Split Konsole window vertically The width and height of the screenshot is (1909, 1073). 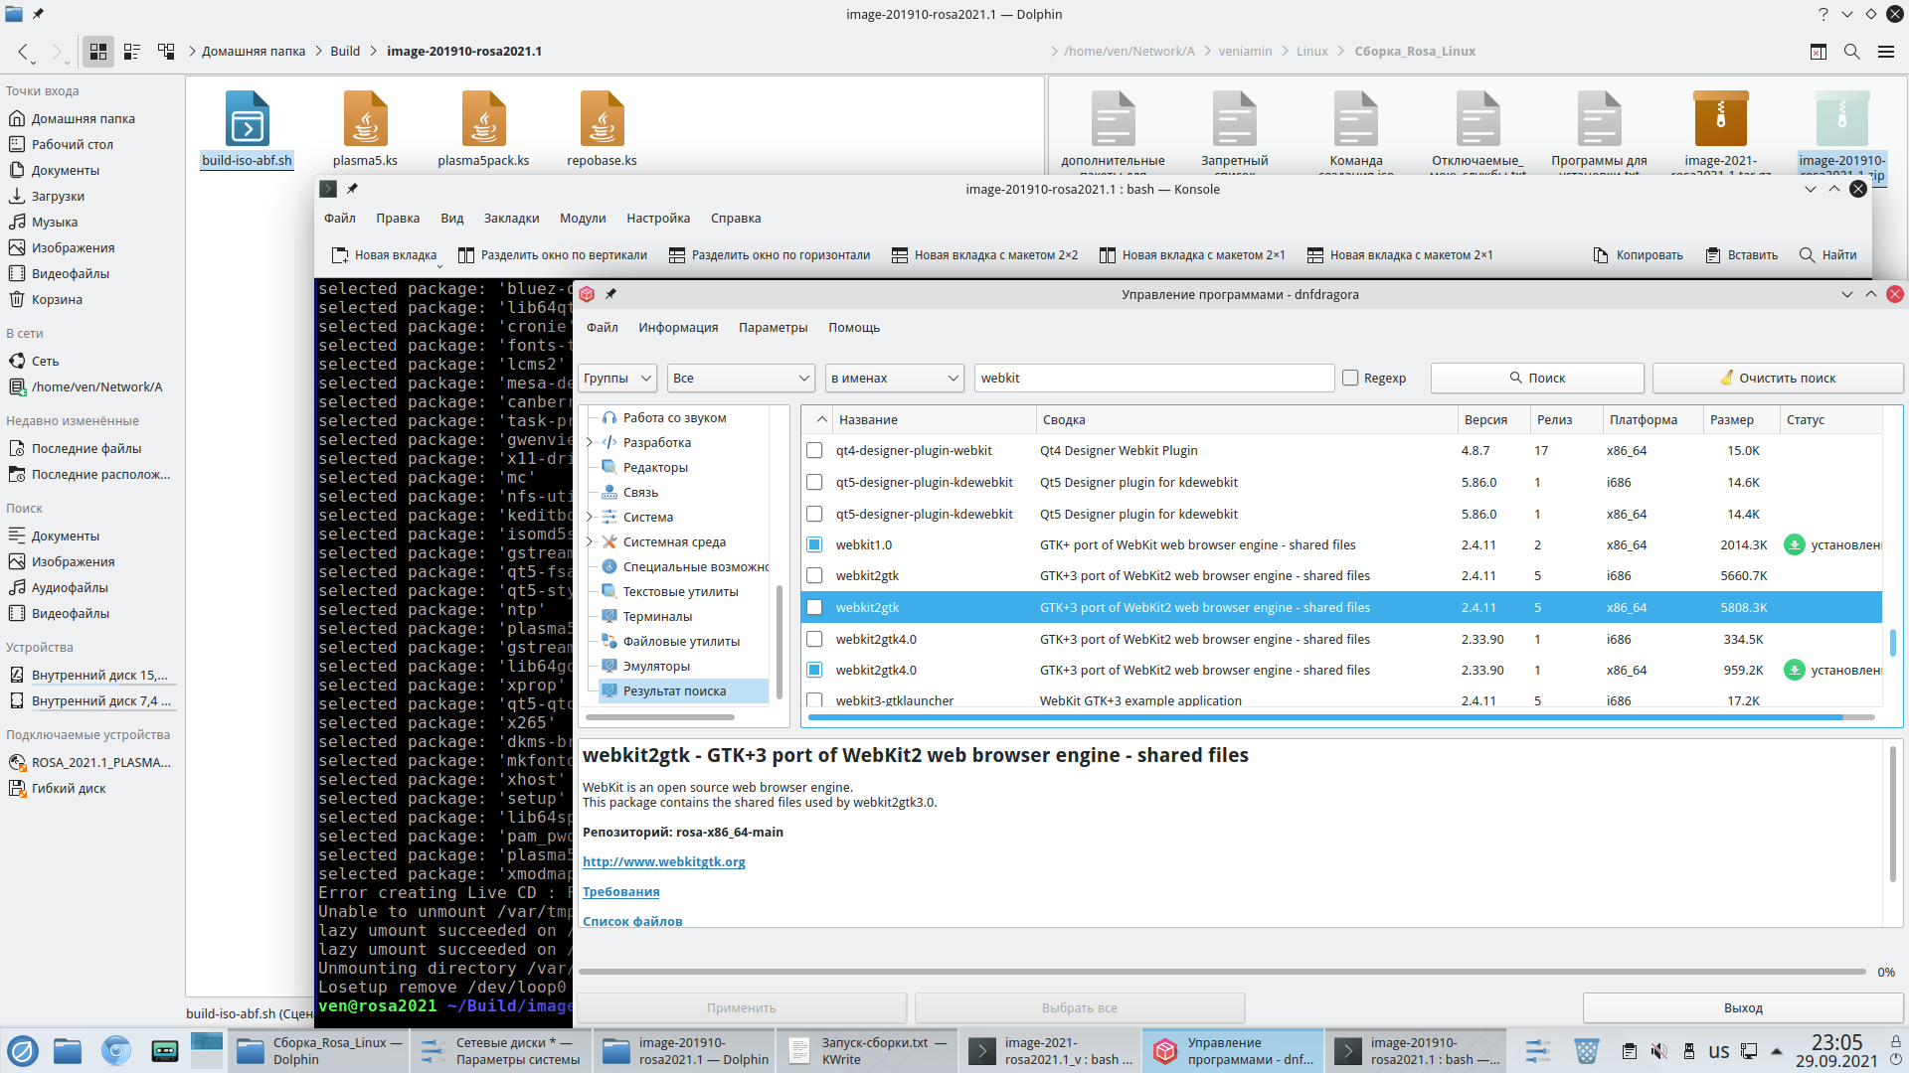553,255
